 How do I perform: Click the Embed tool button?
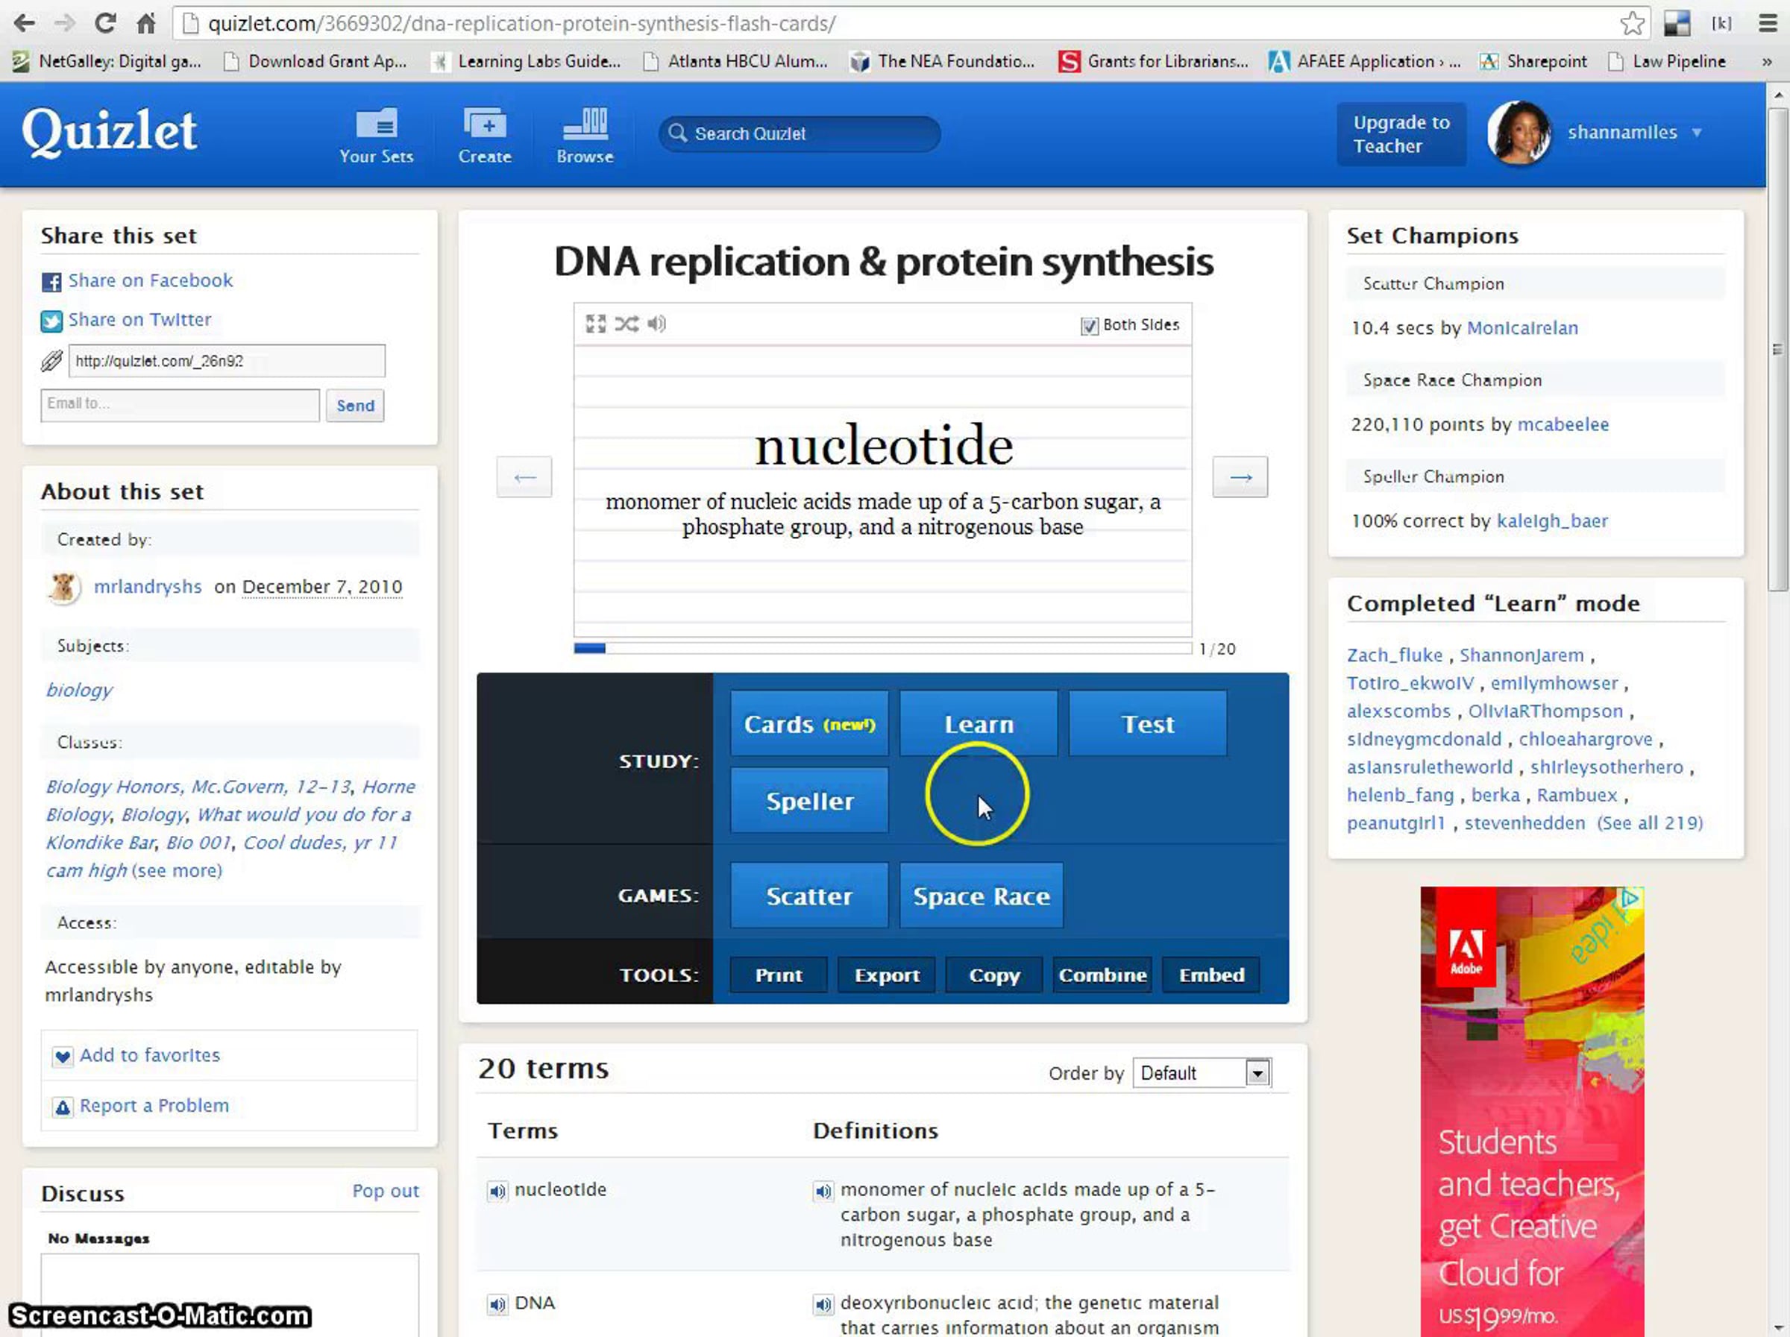click(x=1211, y=975)
